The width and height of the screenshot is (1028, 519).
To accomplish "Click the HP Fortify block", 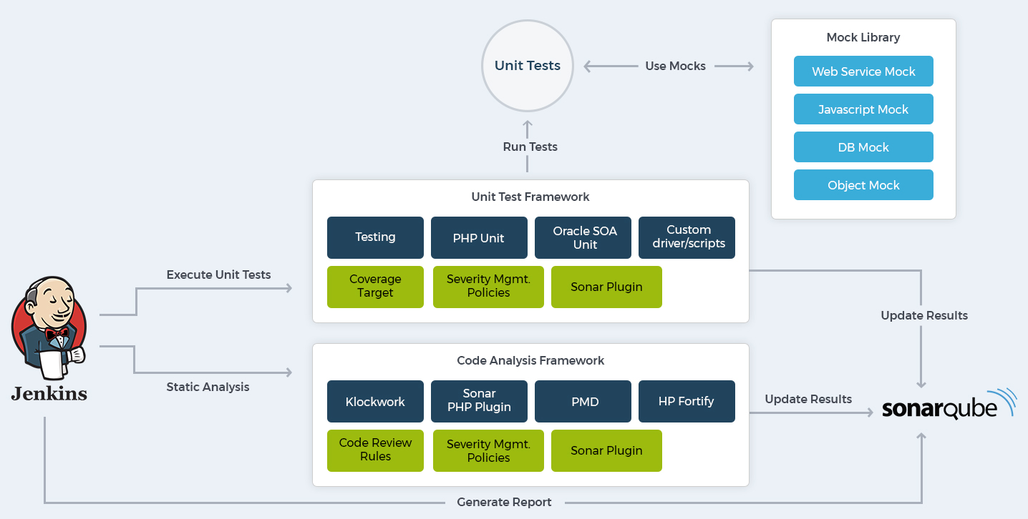I will 687,401.
